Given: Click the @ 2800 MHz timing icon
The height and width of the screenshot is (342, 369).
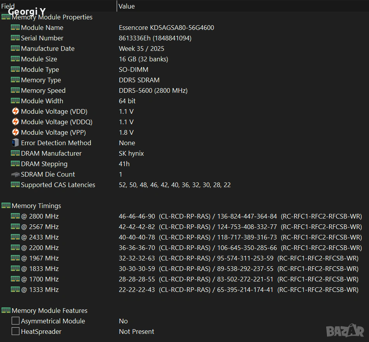Looking at the screenshot, I should coord(15,216).
